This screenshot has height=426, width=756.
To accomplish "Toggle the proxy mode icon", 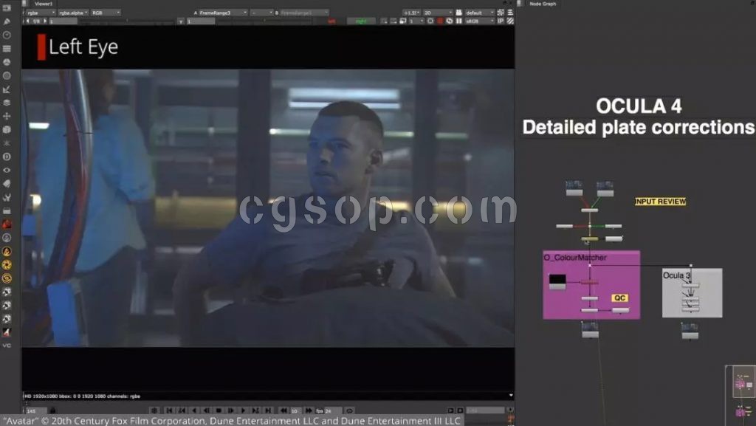I will pyautogui.click(x=402, y=21).
